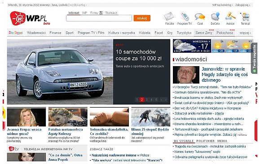Open Zobaczyli anioła na balkonie link
260x164 pixels.
pos(199,114)
